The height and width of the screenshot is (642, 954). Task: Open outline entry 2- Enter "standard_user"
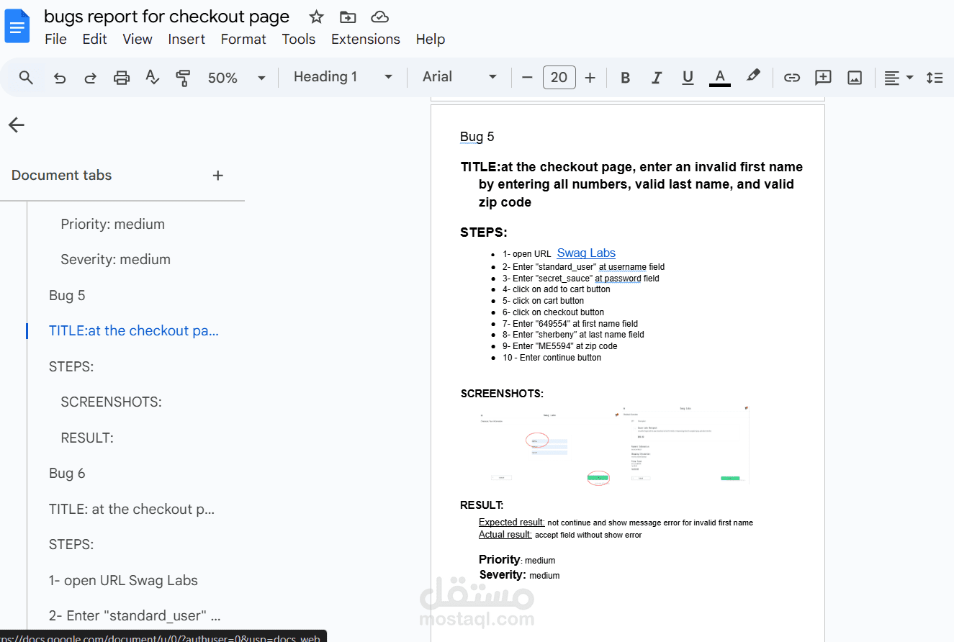tap(135, 615)
